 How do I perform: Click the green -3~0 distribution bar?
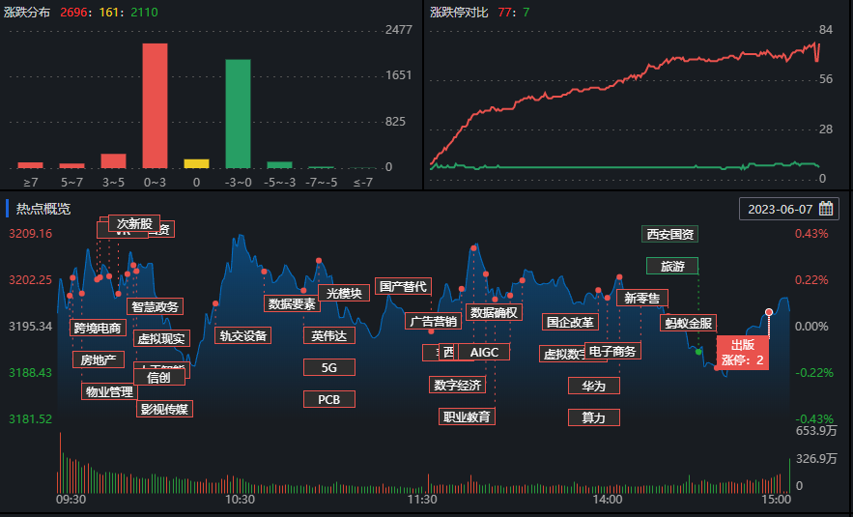[x=238, y=113]
